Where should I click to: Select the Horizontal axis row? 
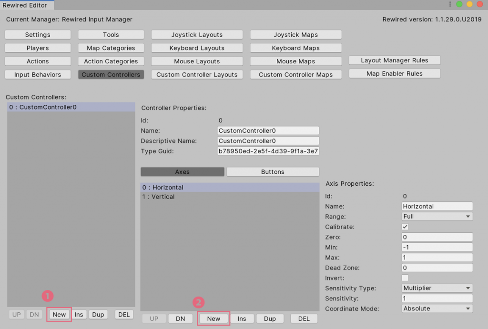[x=230, y=187]
